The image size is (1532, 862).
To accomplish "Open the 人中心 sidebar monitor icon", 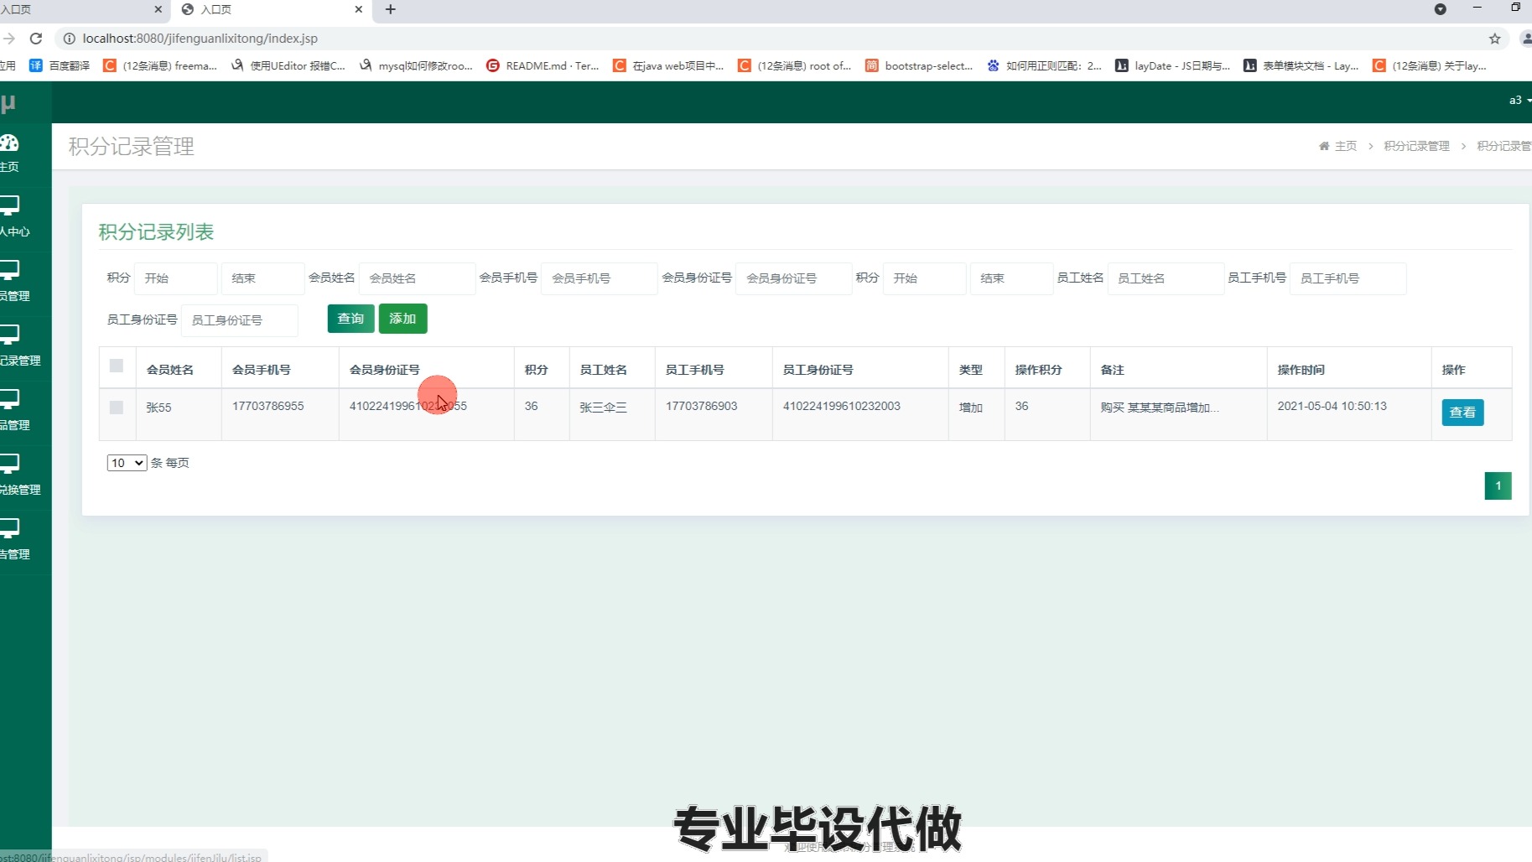I will (9, 205).
